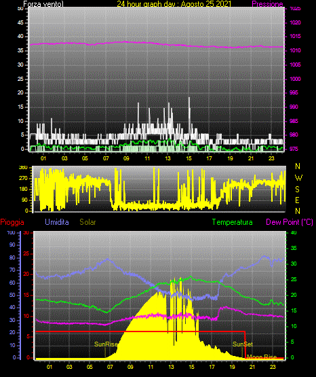316x377 pixels.
Task: Click the Solar legend label
Action: [x=87, y=222]
